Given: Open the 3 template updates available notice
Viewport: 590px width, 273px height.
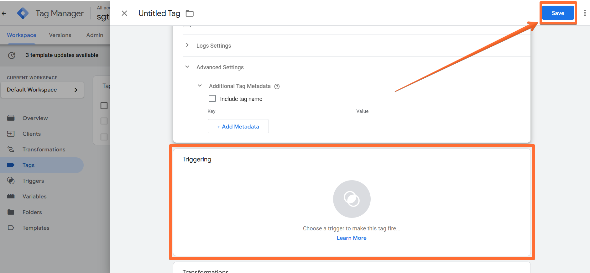Looking at the screenshot, I should (x=62, y=55).
